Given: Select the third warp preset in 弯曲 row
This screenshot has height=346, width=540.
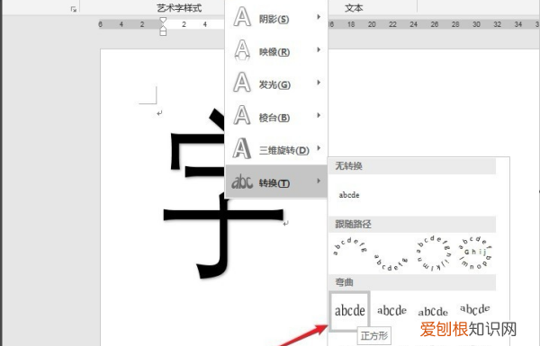Looking at the screenshot, I should [433, 311].
